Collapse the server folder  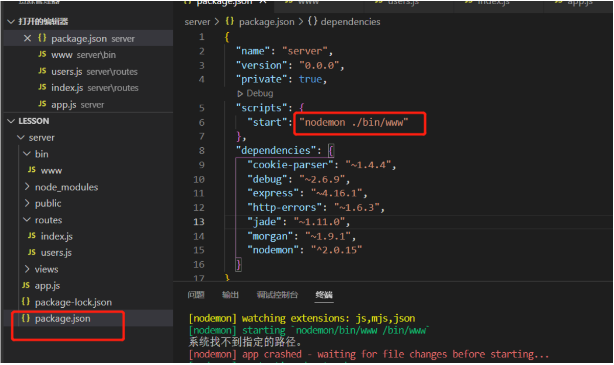[36, 138]
